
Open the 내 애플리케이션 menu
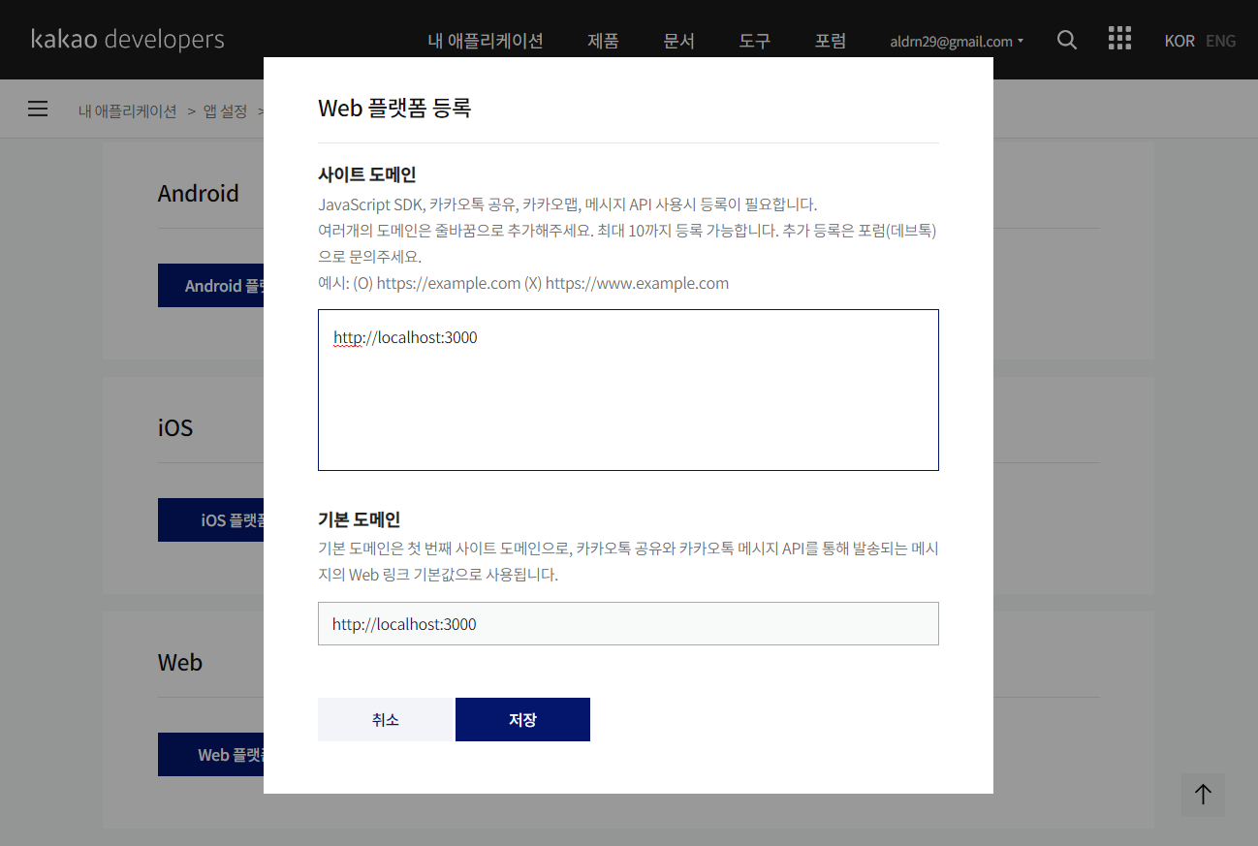[x=486, y=41]
